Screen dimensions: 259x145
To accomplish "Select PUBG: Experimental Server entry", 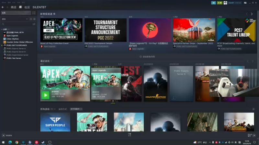I will 17,55.
